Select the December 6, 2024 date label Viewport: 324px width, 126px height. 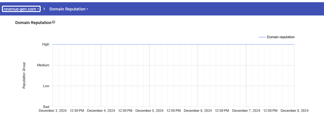tap(198, 111)
